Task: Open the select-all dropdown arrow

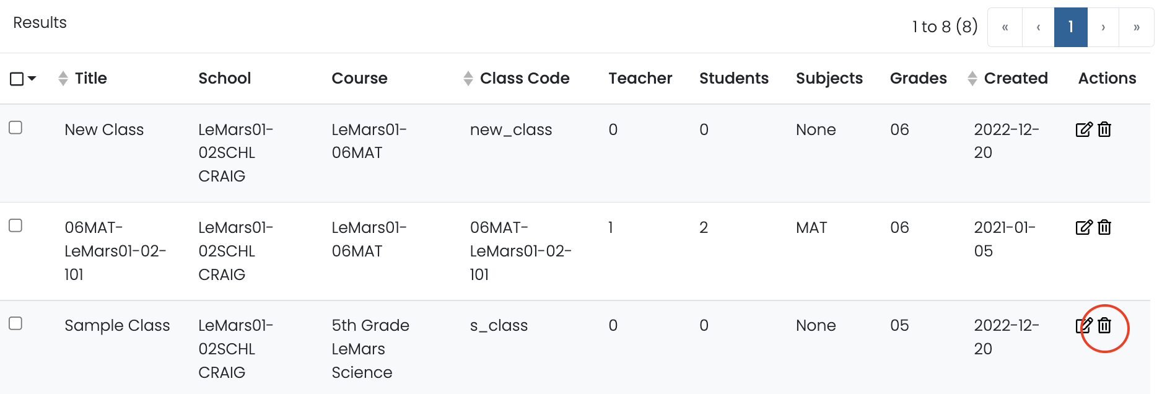Action: [32, 79]
